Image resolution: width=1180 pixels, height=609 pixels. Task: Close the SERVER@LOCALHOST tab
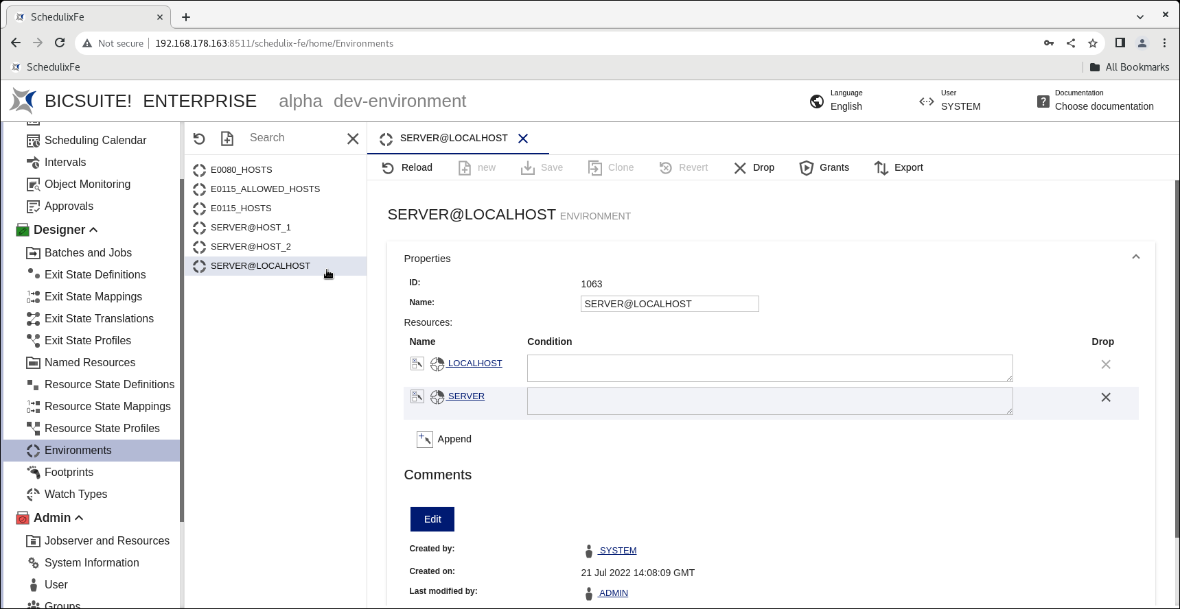(x=523, y=139)
